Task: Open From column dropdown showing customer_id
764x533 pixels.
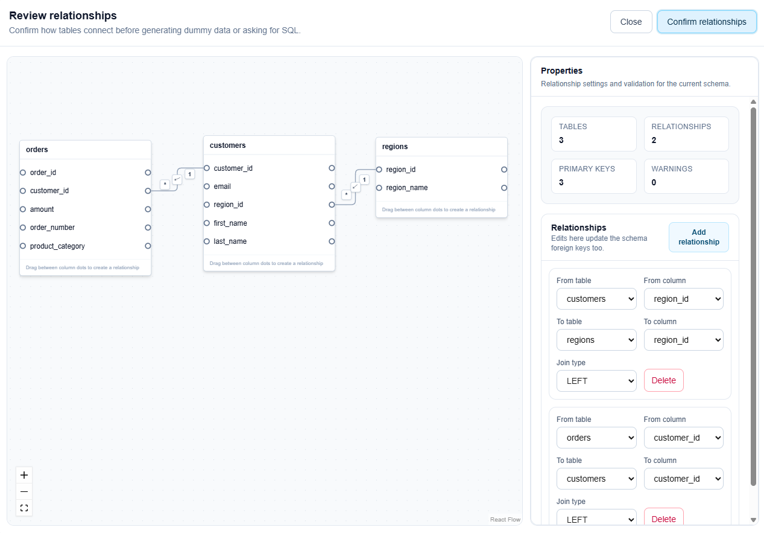Action: point(683,438)
